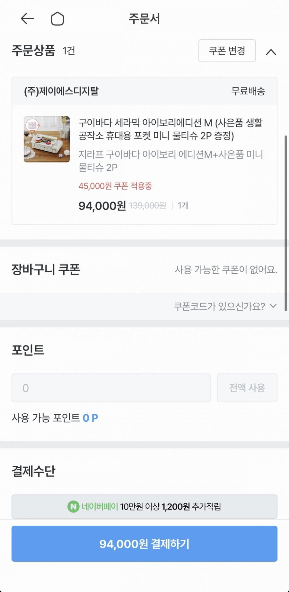Collapse the 주문상품 section with up chevron
This screenshot has width=289, height=592.
271,52
